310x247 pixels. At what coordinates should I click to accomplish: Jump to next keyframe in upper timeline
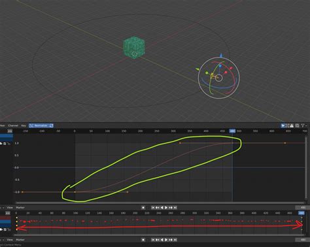click(x=171, y=208)
